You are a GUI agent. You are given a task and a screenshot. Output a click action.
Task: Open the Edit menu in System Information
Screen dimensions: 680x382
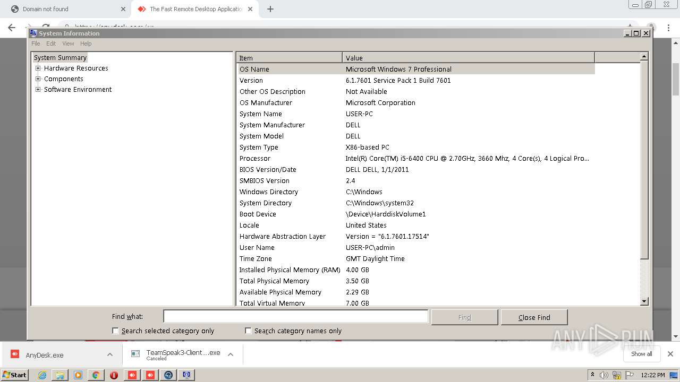51,44
